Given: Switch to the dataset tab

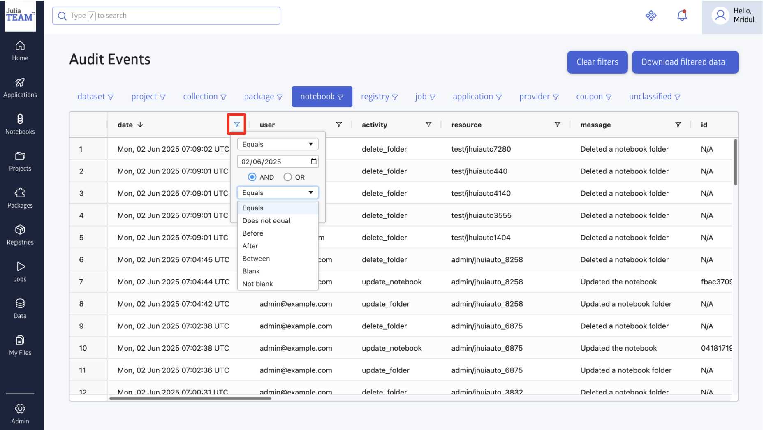Looking at the screenshot, I should coord(95,97).
